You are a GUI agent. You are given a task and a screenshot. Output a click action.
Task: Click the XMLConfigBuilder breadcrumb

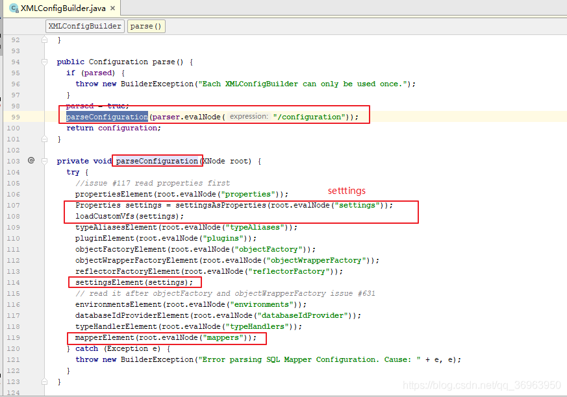(x=85, y=26)
